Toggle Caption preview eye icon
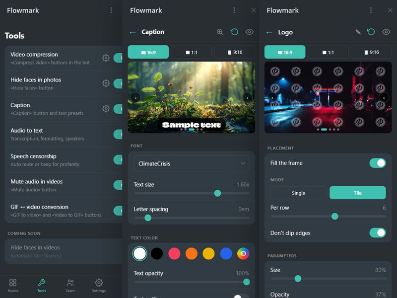The width and height of the screenshot is (397, 298). tap(250, 32)
